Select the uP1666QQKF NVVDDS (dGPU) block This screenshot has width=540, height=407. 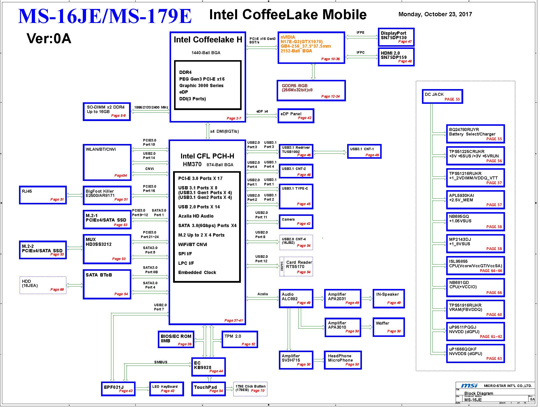[475, 354]
